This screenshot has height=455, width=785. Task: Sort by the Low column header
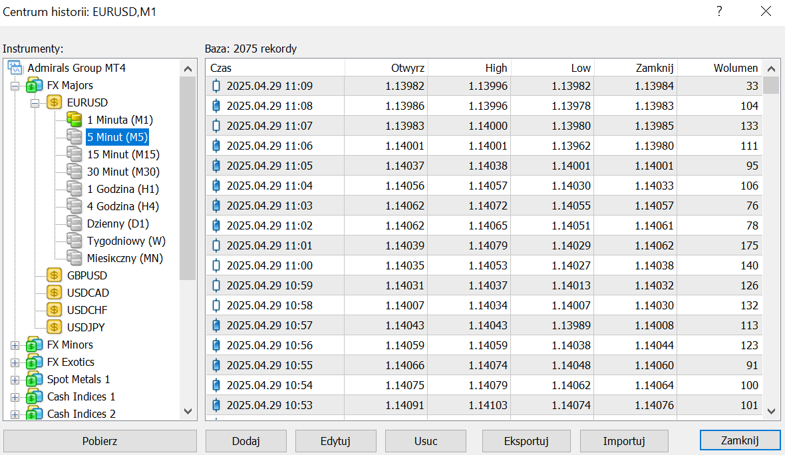(553, 68)
